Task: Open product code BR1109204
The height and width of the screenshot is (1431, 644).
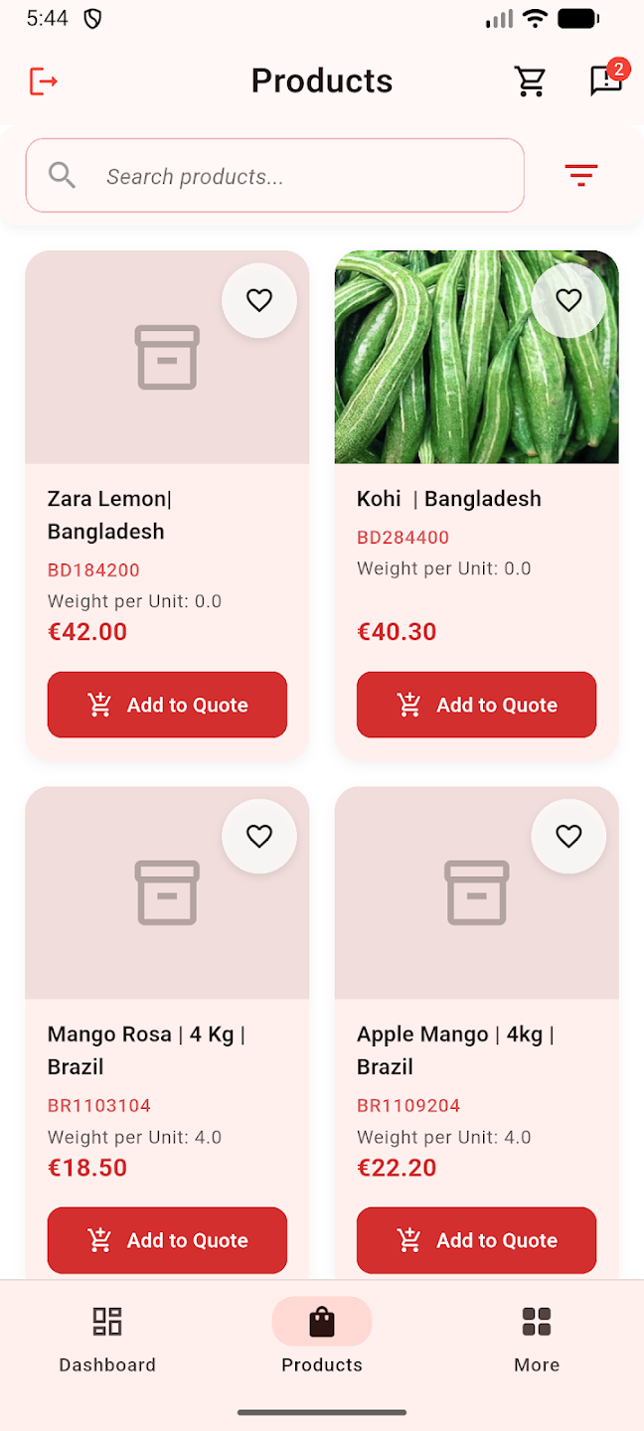Action: click(x=408, y=1105)
